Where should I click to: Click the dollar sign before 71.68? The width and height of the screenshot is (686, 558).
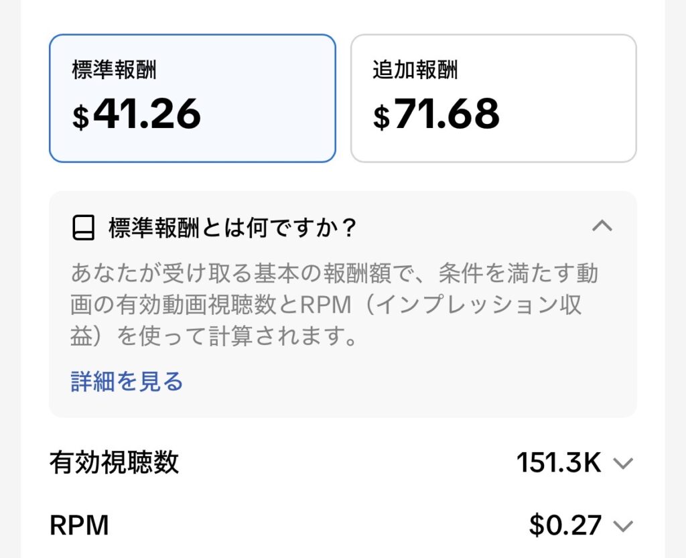tap(381, 118)
